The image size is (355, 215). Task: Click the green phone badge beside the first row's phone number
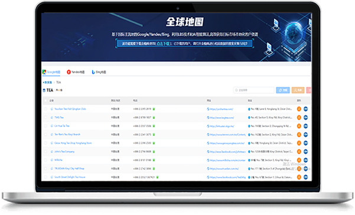pyautogui.click(x=154, y=109)
